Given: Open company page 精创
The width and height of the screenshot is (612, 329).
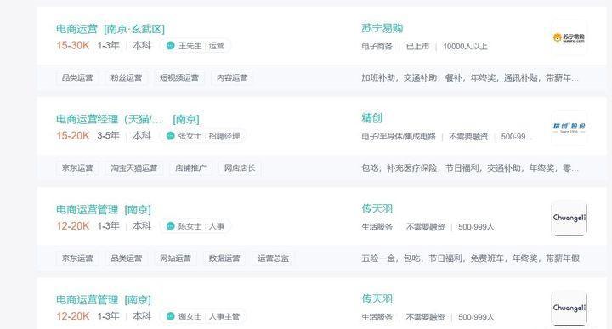Looking at the screenshot, I should coord(371,118).
